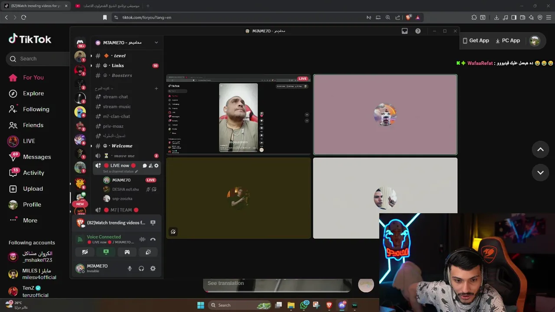Open Discord user settings gear
The width and height of the screenshot is (555, 312).
[153, 269]
